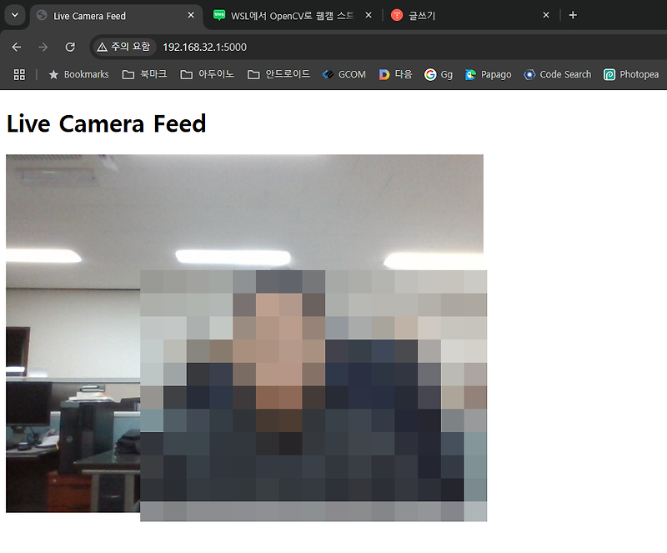Go back to previous page
667x553 pixels.
(x=17, y=48)
